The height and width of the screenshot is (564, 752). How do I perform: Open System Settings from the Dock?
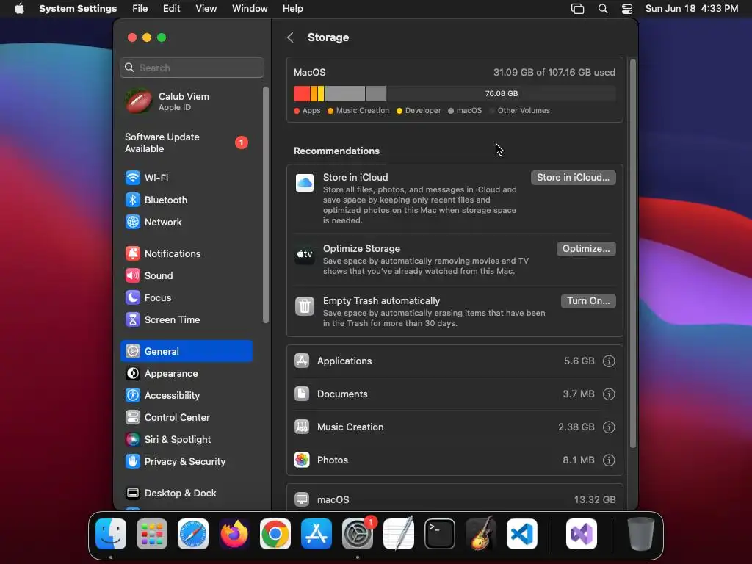358,534
